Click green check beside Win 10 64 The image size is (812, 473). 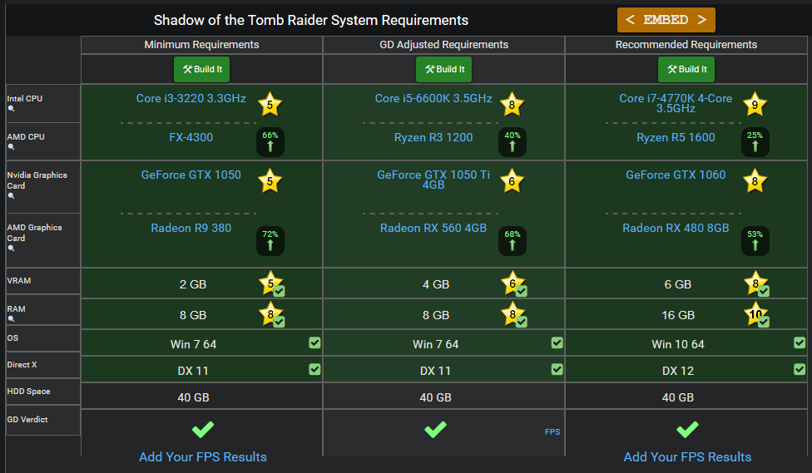pyautogui.click(x=799, y=342)
